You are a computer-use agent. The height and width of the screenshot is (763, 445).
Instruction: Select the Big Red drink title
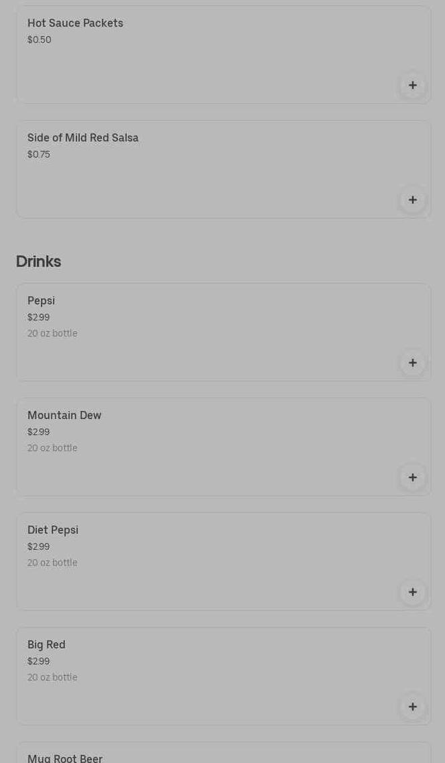click(x=46, y=645)
